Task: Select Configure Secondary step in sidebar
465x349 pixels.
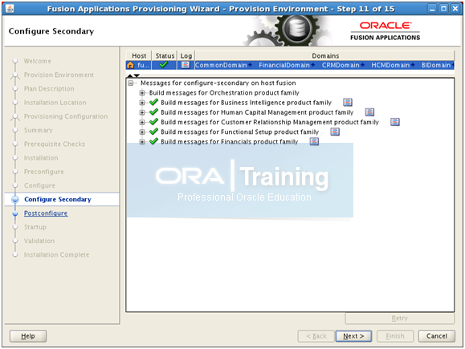Action: pyautogui.click(x=58, y=200)
